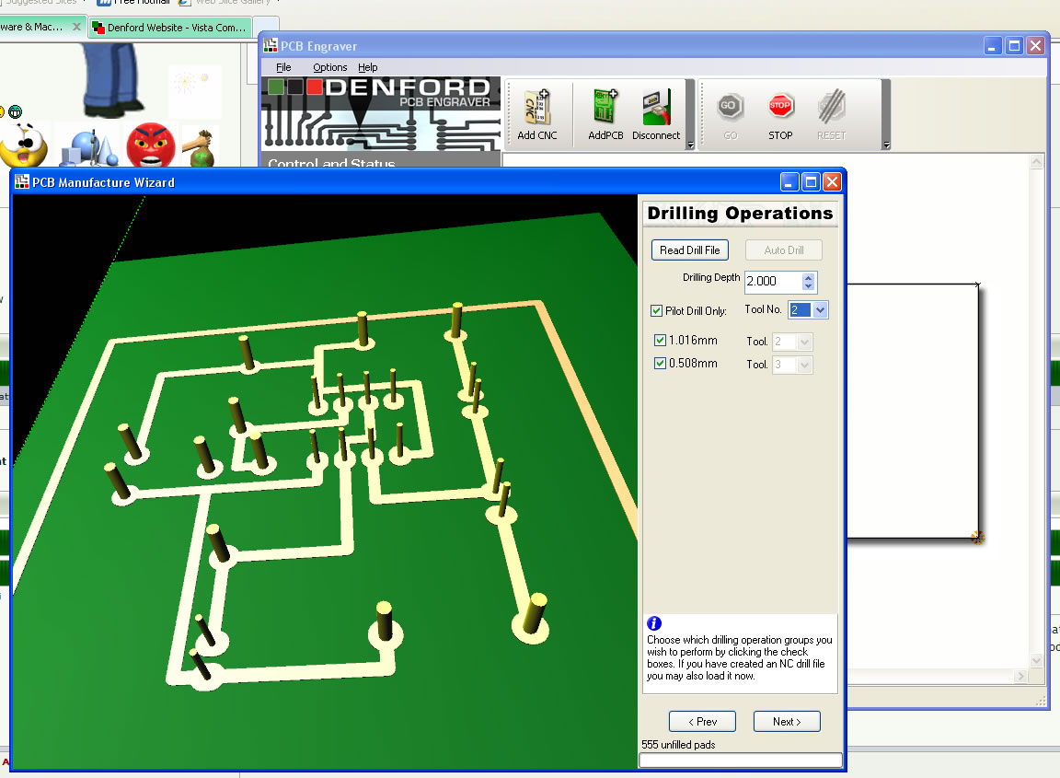Click the PCB Manufacture Wizard title icon
This screenshot has width=1060, height=778.
coord(22,181)
